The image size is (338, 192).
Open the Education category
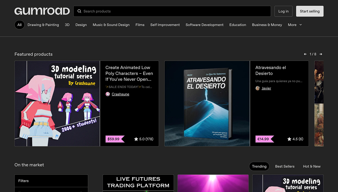coord(238,25)
